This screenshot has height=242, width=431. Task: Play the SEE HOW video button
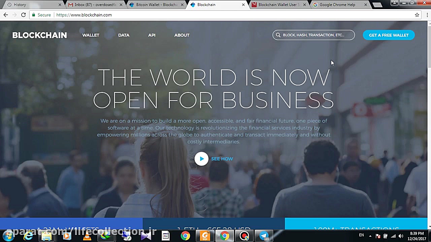tap(201, 159)
